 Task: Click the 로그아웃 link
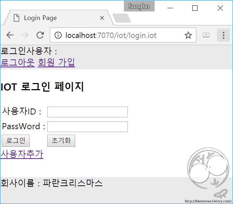coord(18,62)
